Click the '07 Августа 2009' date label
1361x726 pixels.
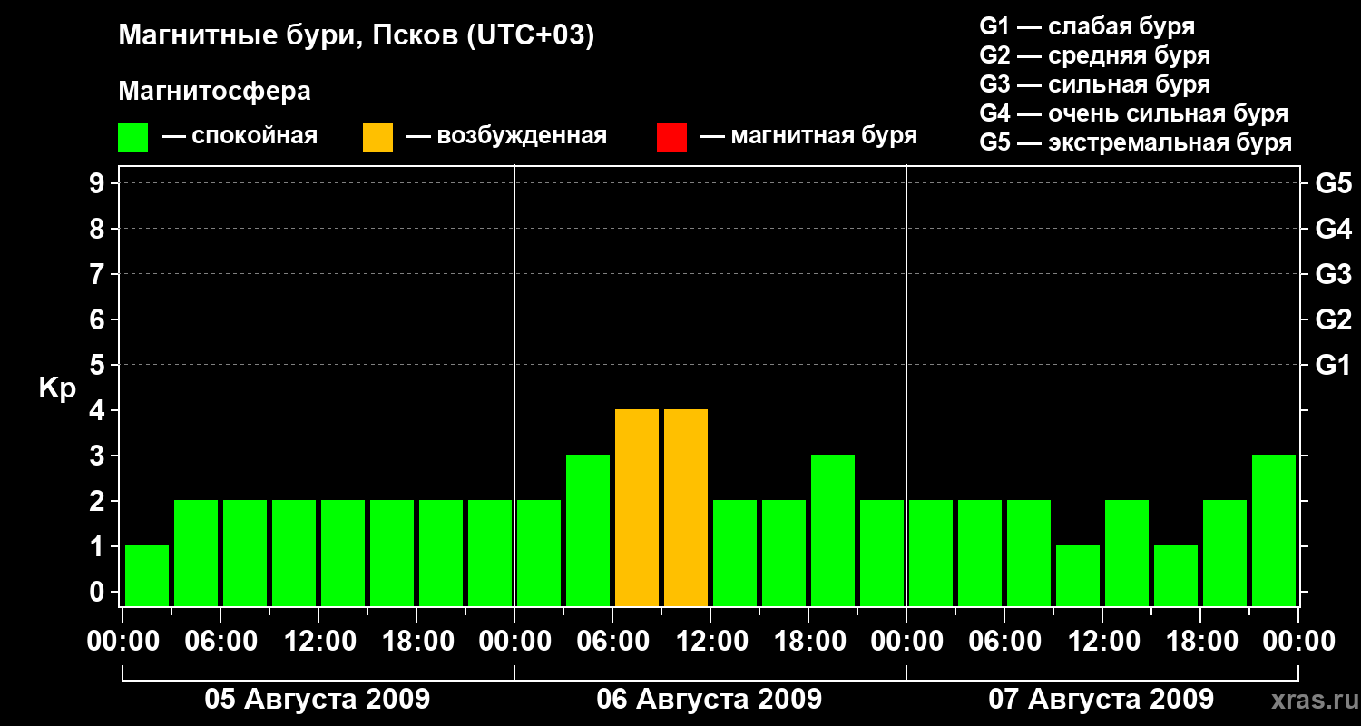pyautogui.click(x=1102, y=699)
